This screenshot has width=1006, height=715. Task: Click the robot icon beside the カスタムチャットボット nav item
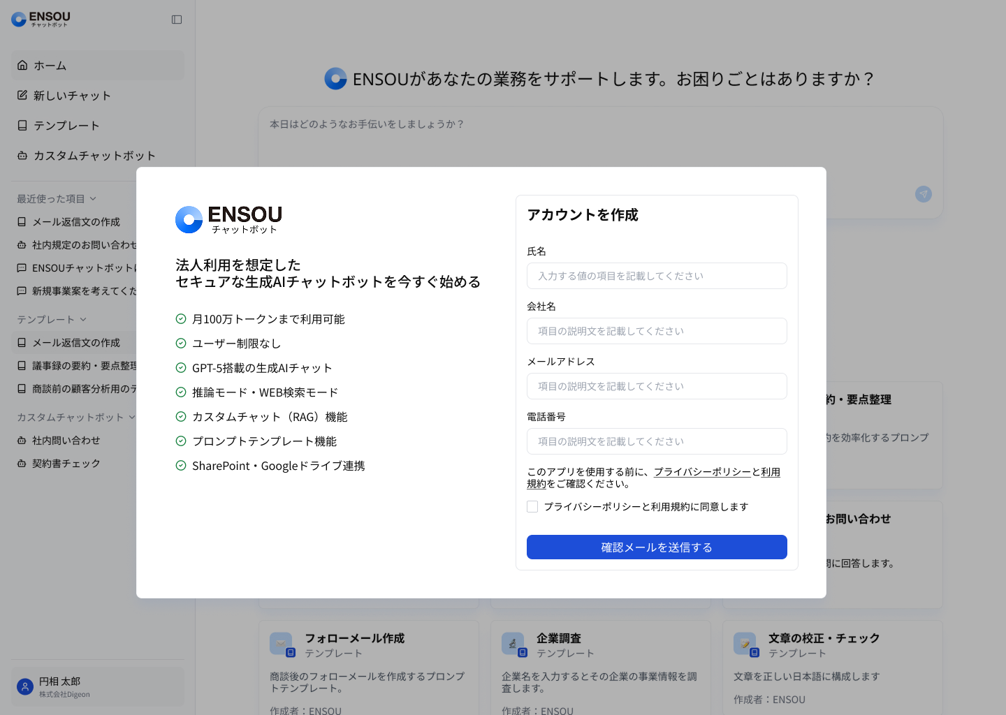[22, 155]
